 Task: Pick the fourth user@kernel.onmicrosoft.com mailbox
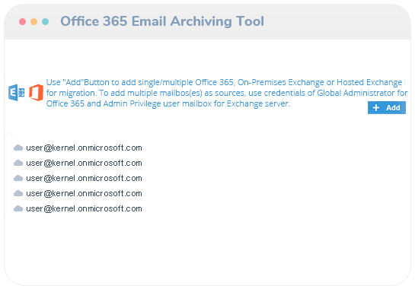84,193
